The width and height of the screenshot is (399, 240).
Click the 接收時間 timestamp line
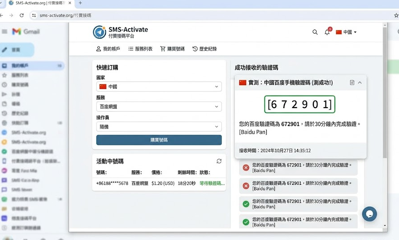coord(275,151)
